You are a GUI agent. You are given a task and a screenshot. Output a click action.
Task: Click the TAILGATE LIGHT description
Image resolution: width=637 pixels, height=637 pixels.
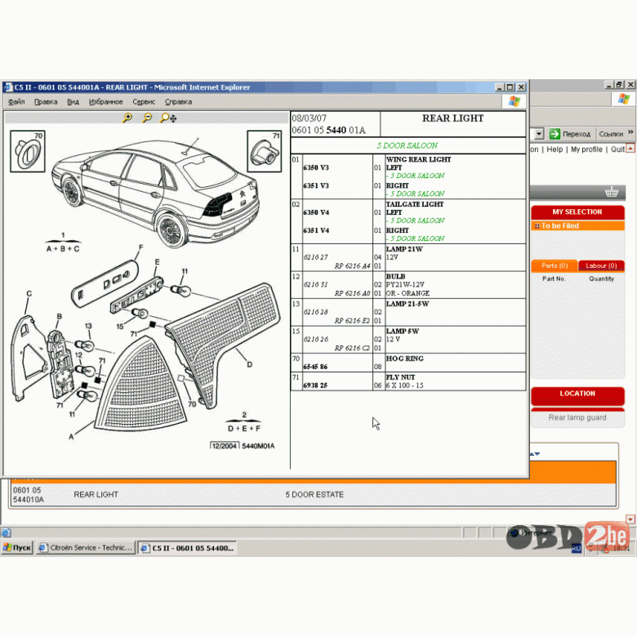pyautogui.click(x=414, y=204)
